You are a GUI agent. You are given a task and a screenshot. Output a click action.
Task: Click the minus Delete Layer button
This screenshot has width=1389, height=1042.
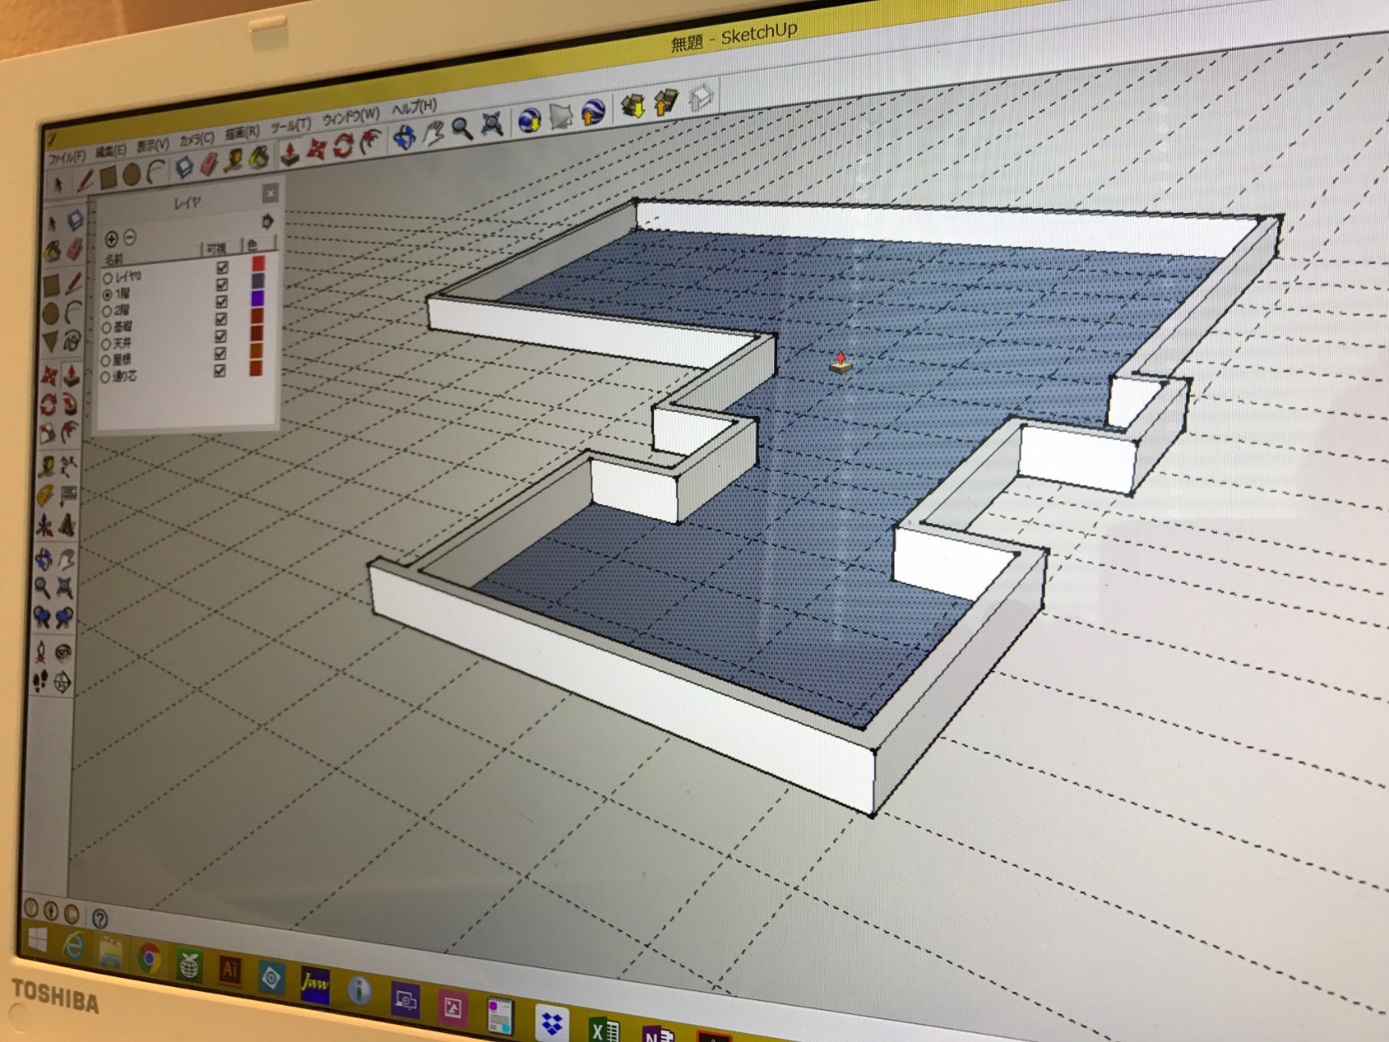pos(130,236)
